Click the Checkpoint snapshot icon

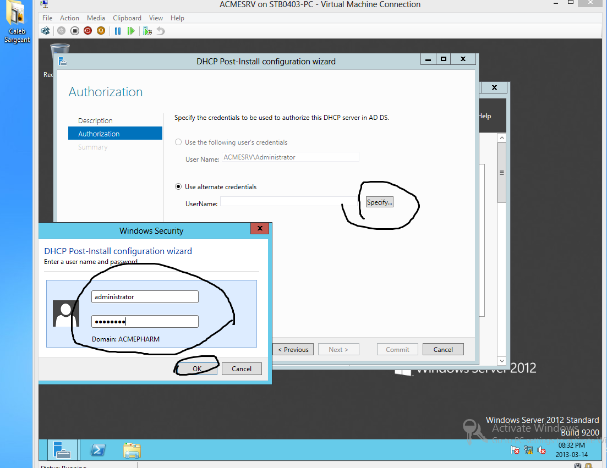147,31
